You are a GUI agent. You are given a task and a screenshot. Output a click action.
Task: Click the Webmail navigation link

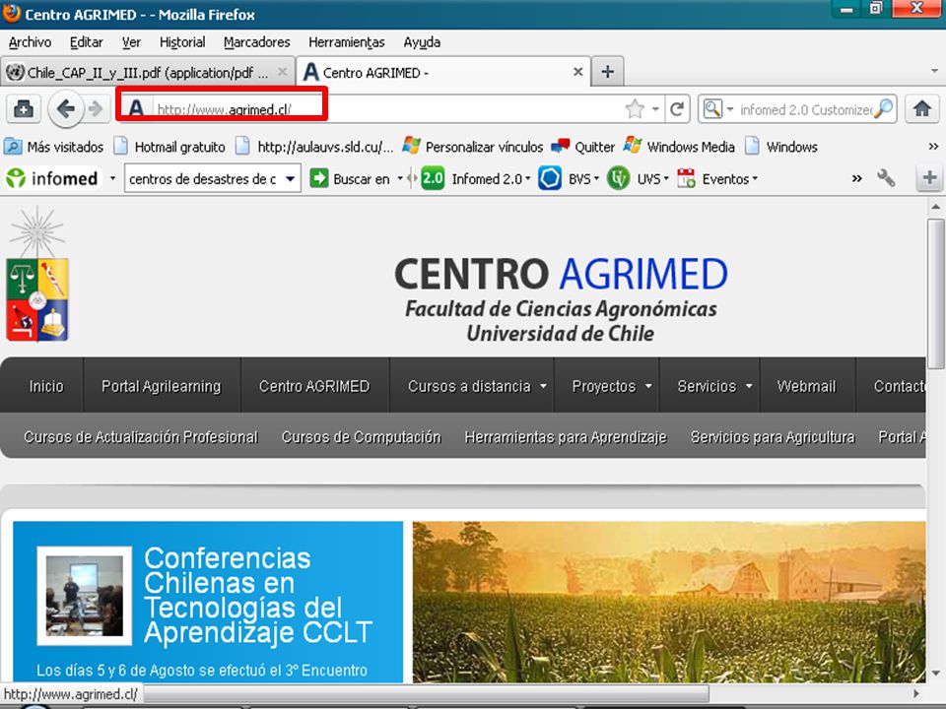click(x=807, y=386)
